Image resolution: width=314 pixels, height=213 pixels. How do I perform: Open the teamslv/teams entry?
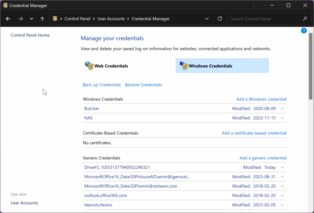[98, 205]
